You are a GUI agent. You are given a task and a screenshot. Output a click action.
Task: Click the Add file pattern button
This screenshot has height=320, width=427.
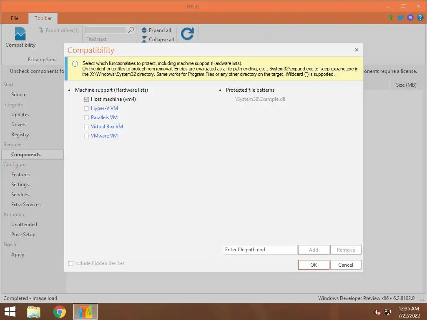tap(314, 250)
